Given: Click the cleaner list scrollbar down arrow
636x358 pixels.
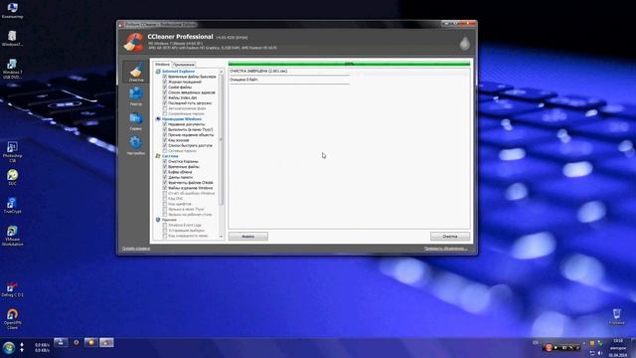Looking at the screenshot, I should click(x=221, y=237).
